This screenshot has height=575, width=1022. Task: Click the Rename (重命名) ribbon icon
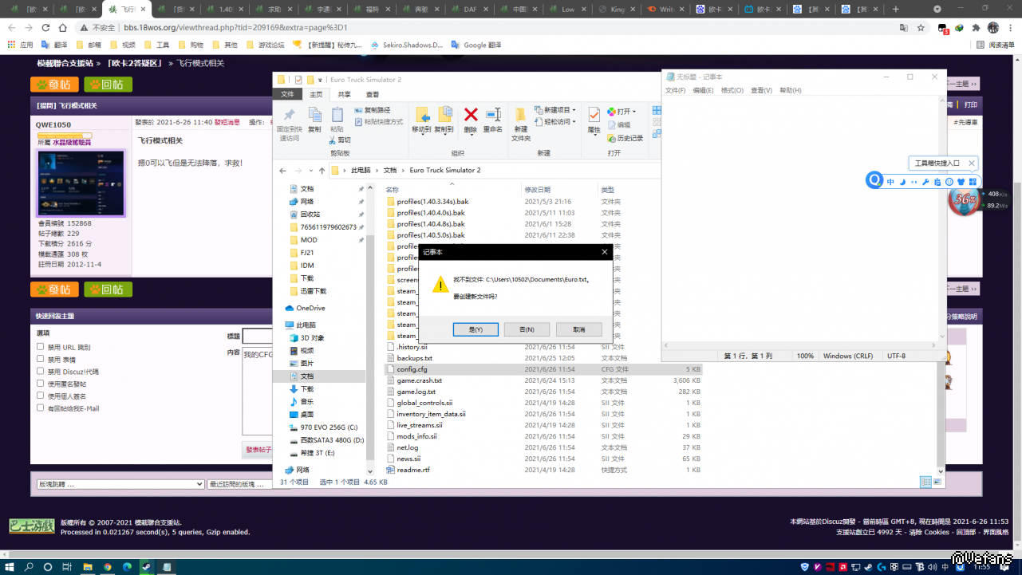point(493,116)
